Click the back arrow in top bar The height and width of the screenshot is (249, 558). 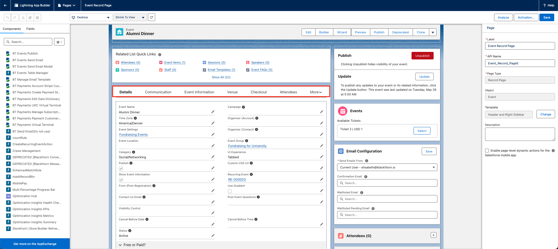click(x=5, y=5)
